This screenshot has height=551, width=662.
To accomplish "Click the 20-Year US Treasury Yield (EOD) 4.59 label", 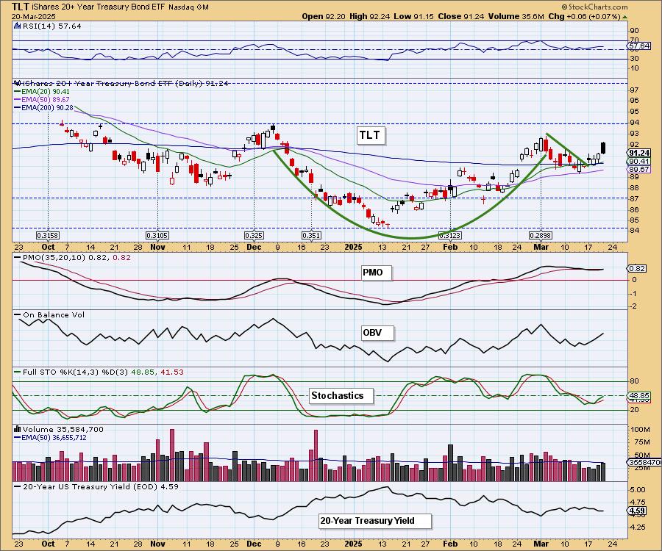I will [96, 486].
